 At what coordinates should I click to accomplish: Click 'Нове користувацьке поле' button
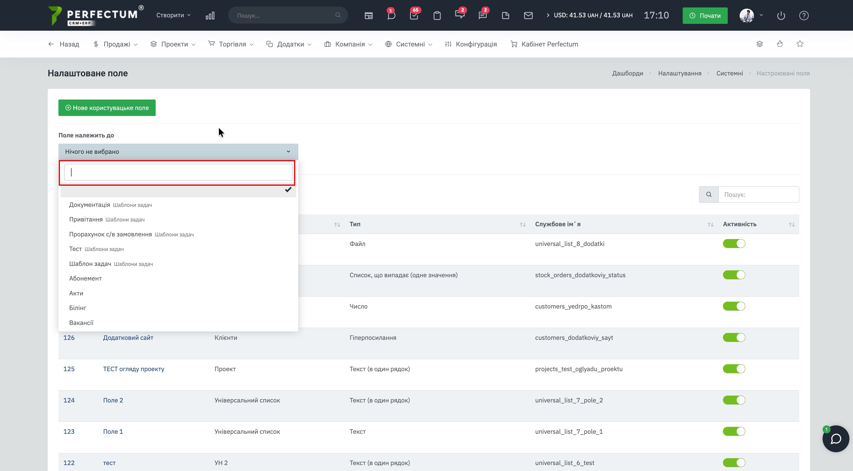point(107,108)
